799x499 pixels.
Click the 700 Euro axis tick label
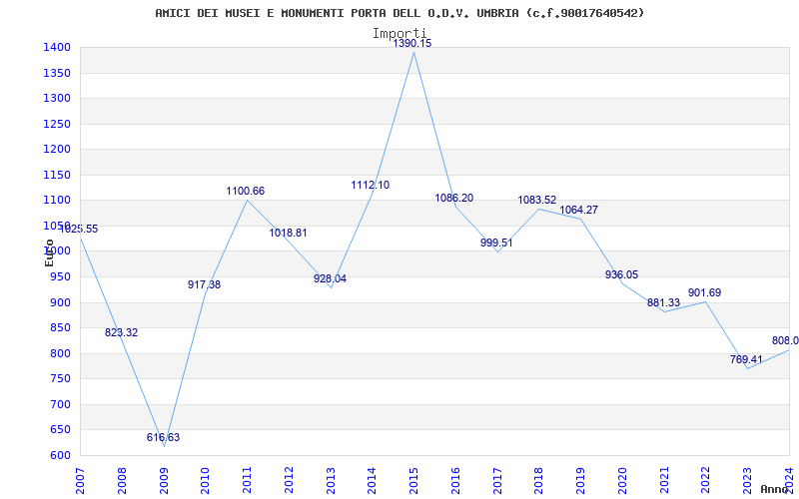tap(59, 404)
